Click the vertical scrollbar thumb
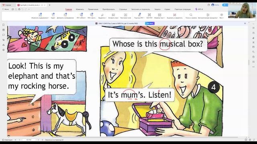This screenshot has height=144, width=257. pos(249,62)
